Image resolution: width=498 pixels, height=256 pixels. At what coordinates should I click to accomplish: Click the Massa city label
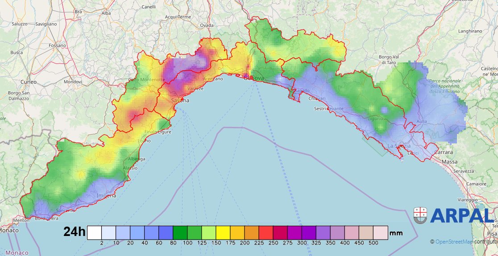coord(450,162)
